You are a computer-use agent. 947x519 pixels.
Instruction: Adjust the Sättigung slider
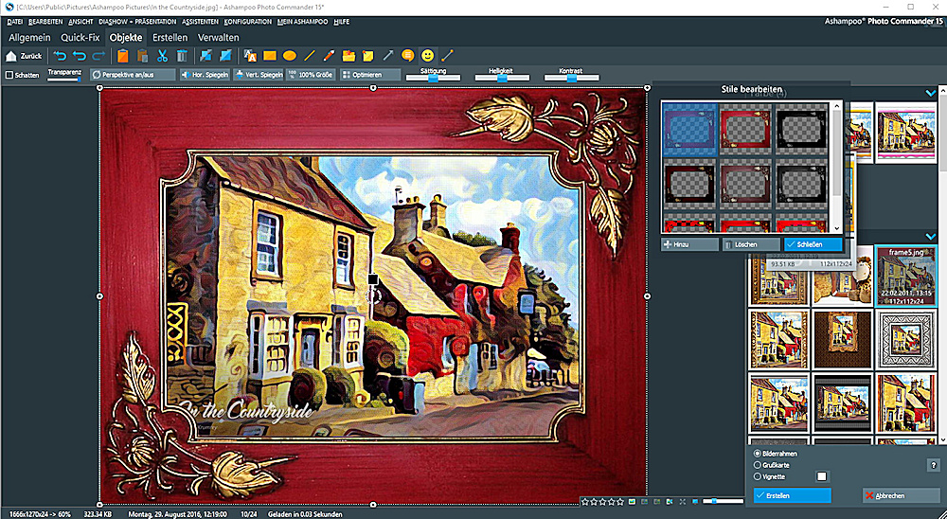tap(433, 78)
